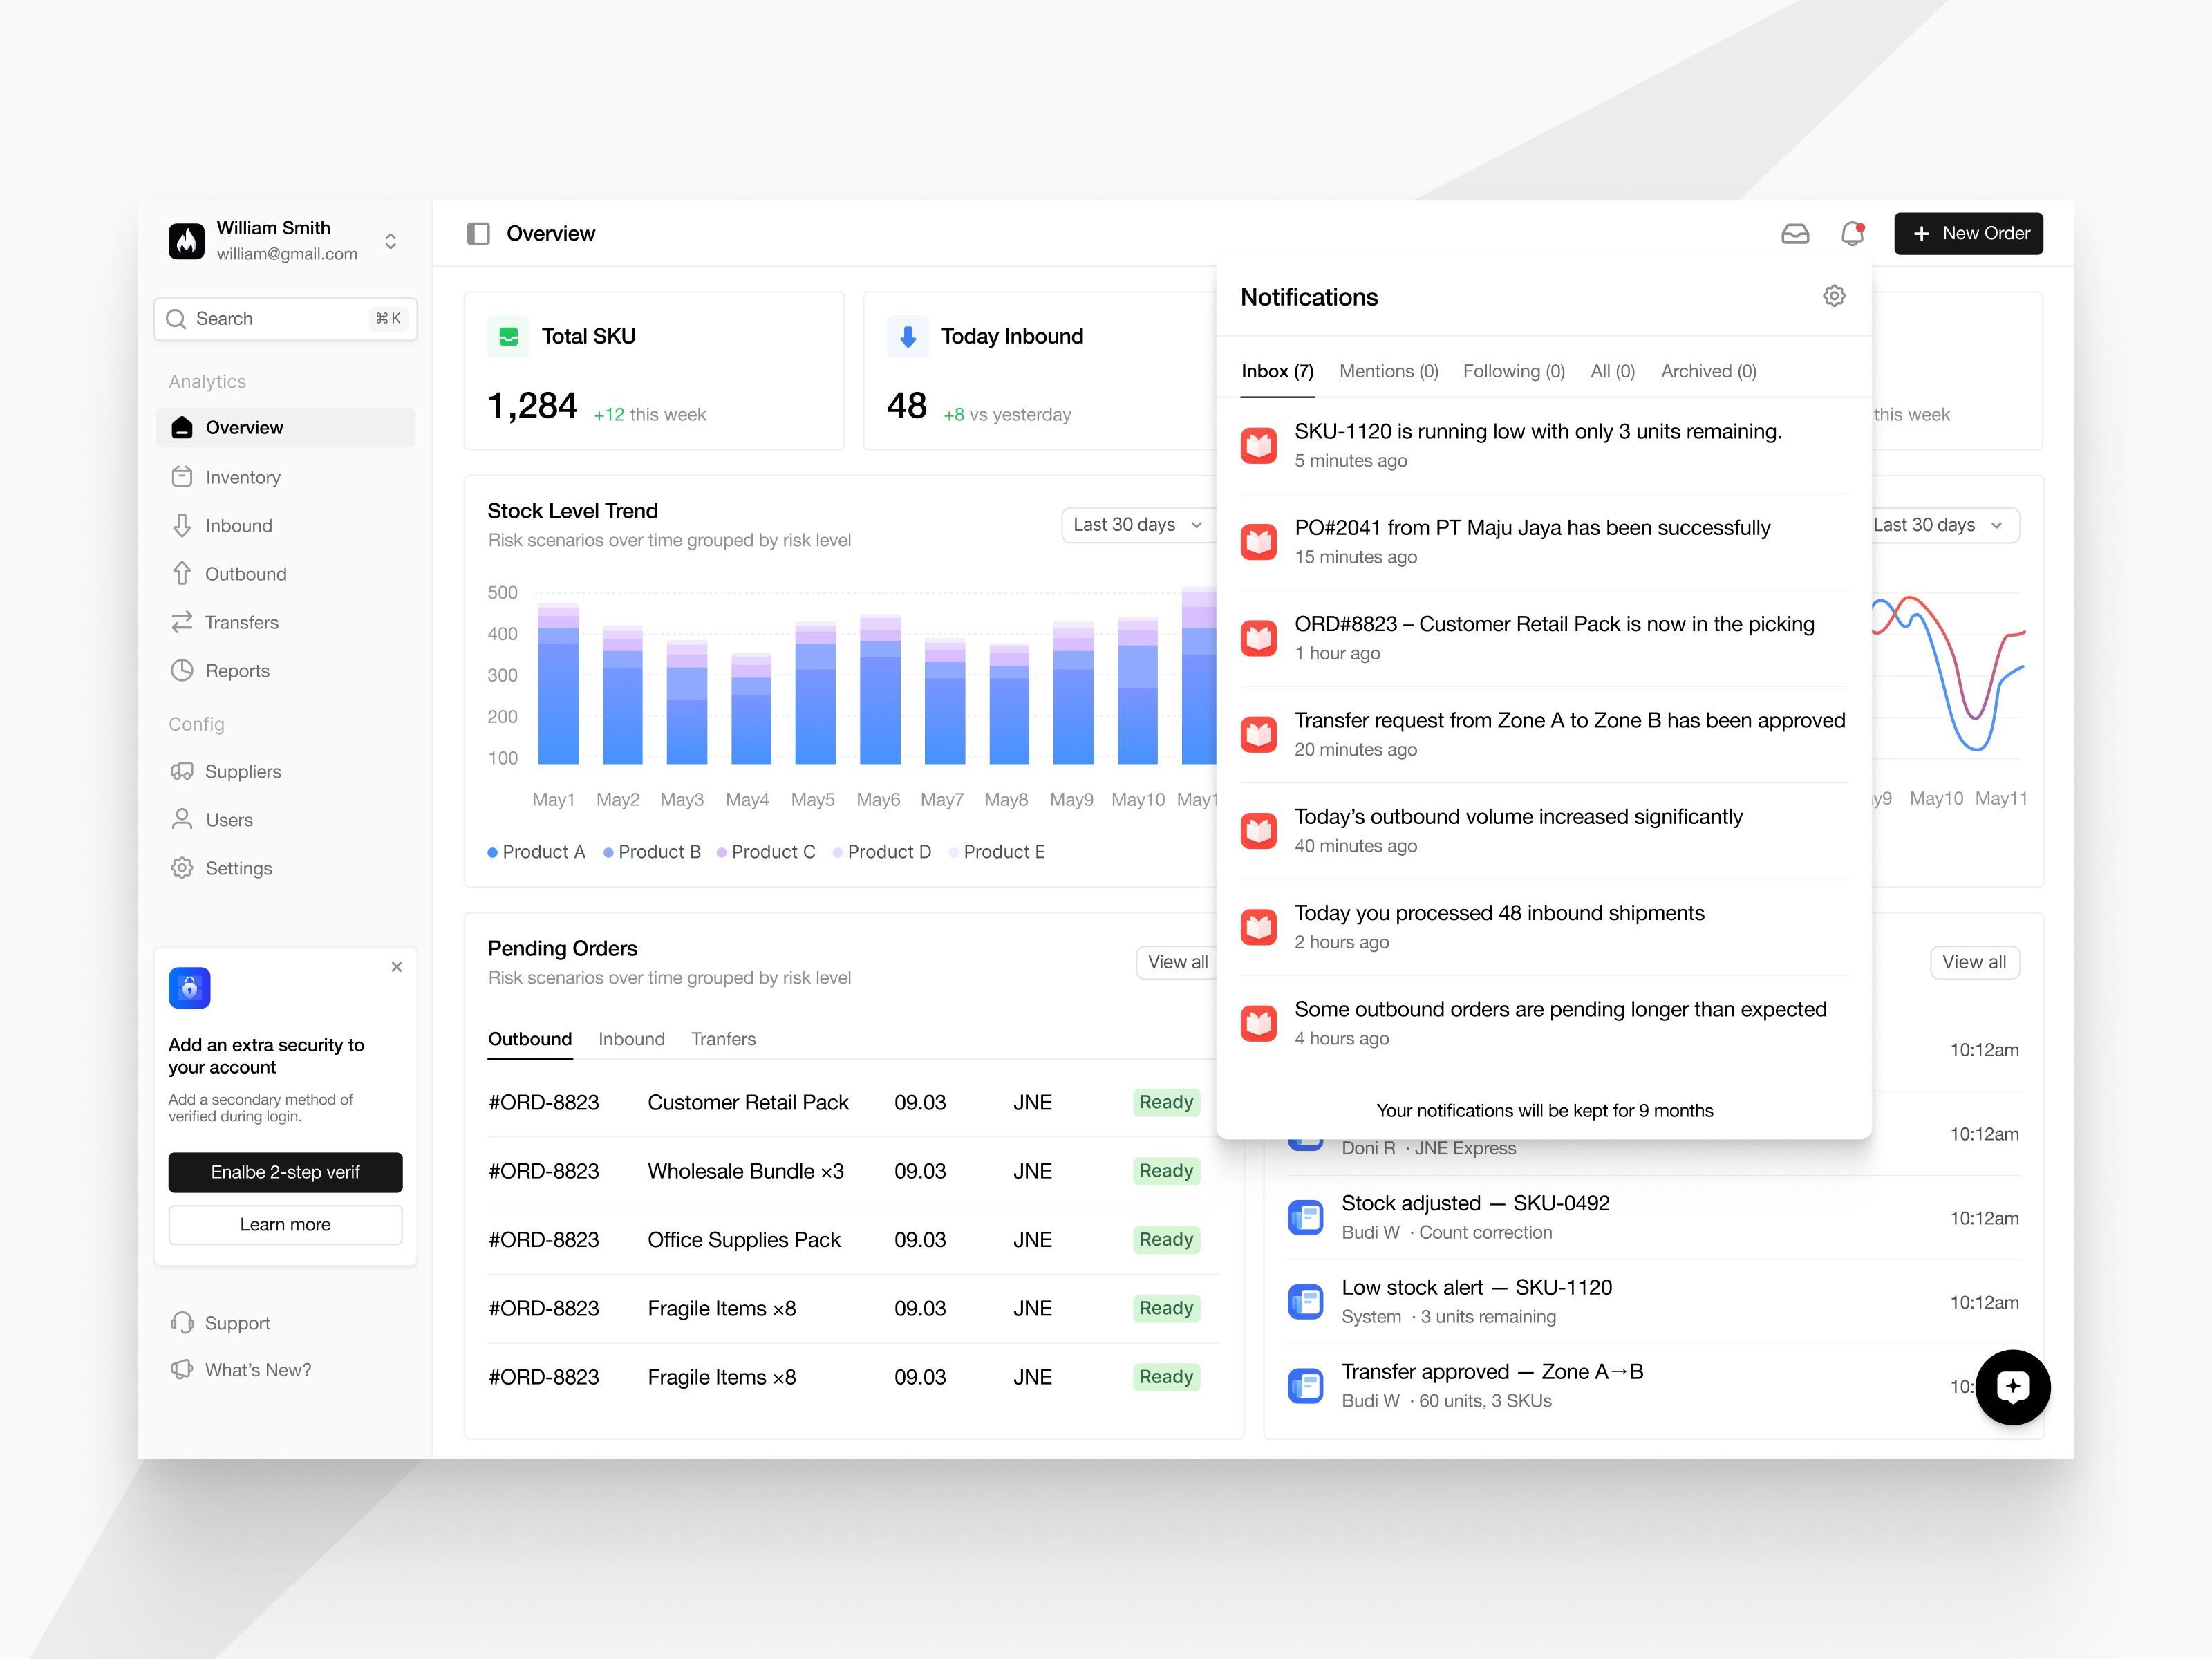Toggle Product A legend dot
Image resolution: width=2212 pixels, height=1659 pixels.
coord(492,852)
